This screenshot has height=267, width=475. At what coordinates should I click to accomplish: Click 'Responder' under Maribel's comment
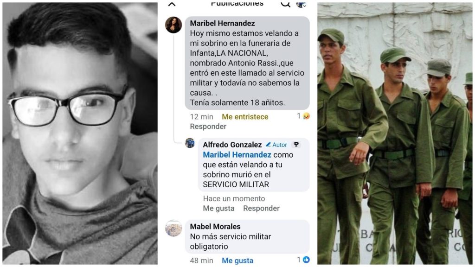coord(208,127)
